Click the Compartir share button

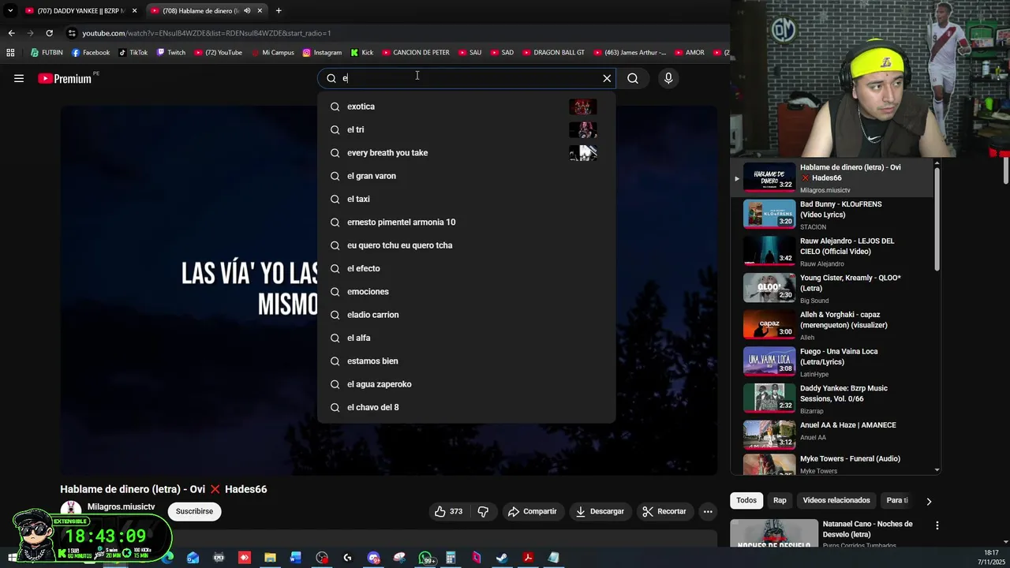[x=533, y=511]
